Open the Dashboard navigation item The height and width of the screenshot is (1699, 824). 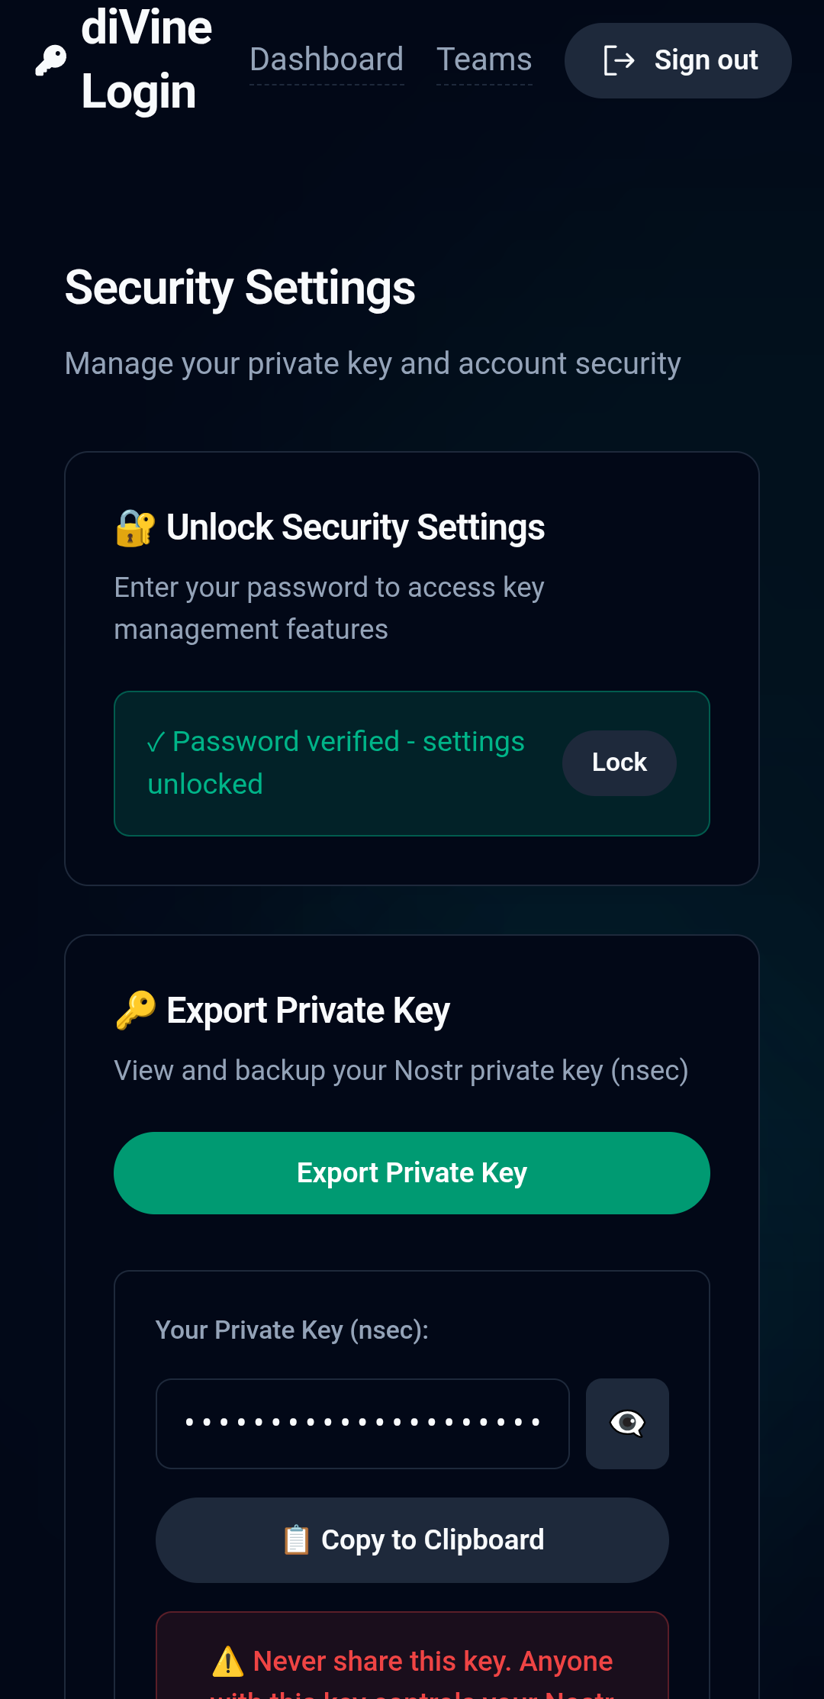pyautogui.click(x=327, y=60)
